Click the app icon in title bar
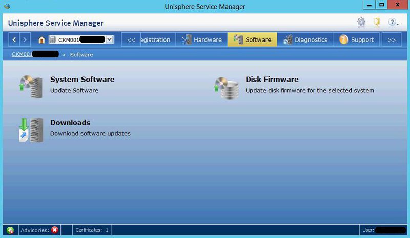410x238 pixels. pos(7,6)
